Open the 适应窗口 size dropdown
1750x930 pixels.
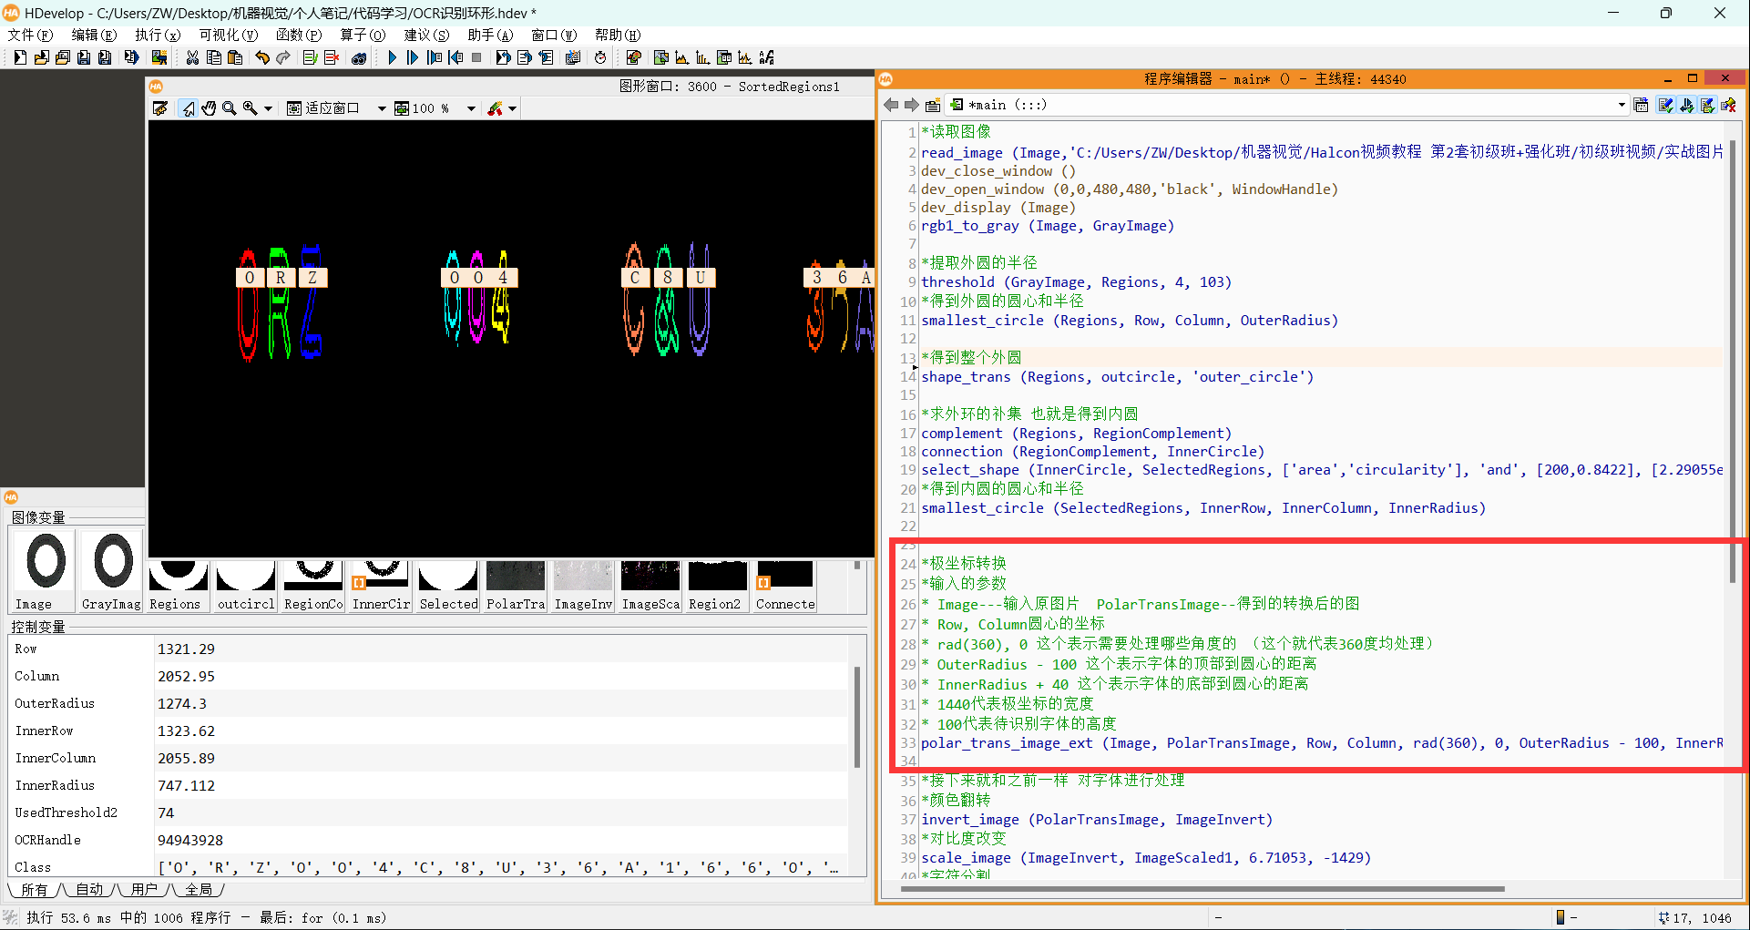coord(381,108)
